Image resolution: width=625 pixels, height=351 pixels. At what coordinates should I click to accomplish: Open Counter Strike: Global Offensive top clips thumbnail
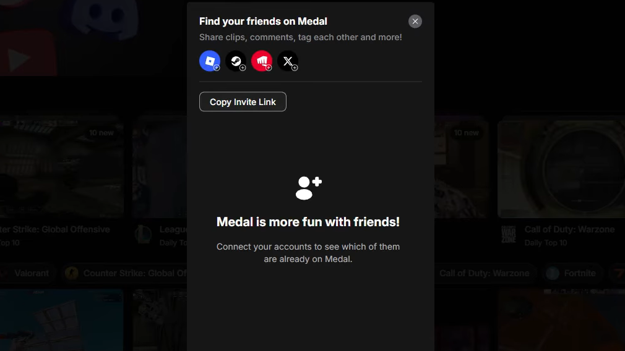pyautogui.click(x=62, y=167)
